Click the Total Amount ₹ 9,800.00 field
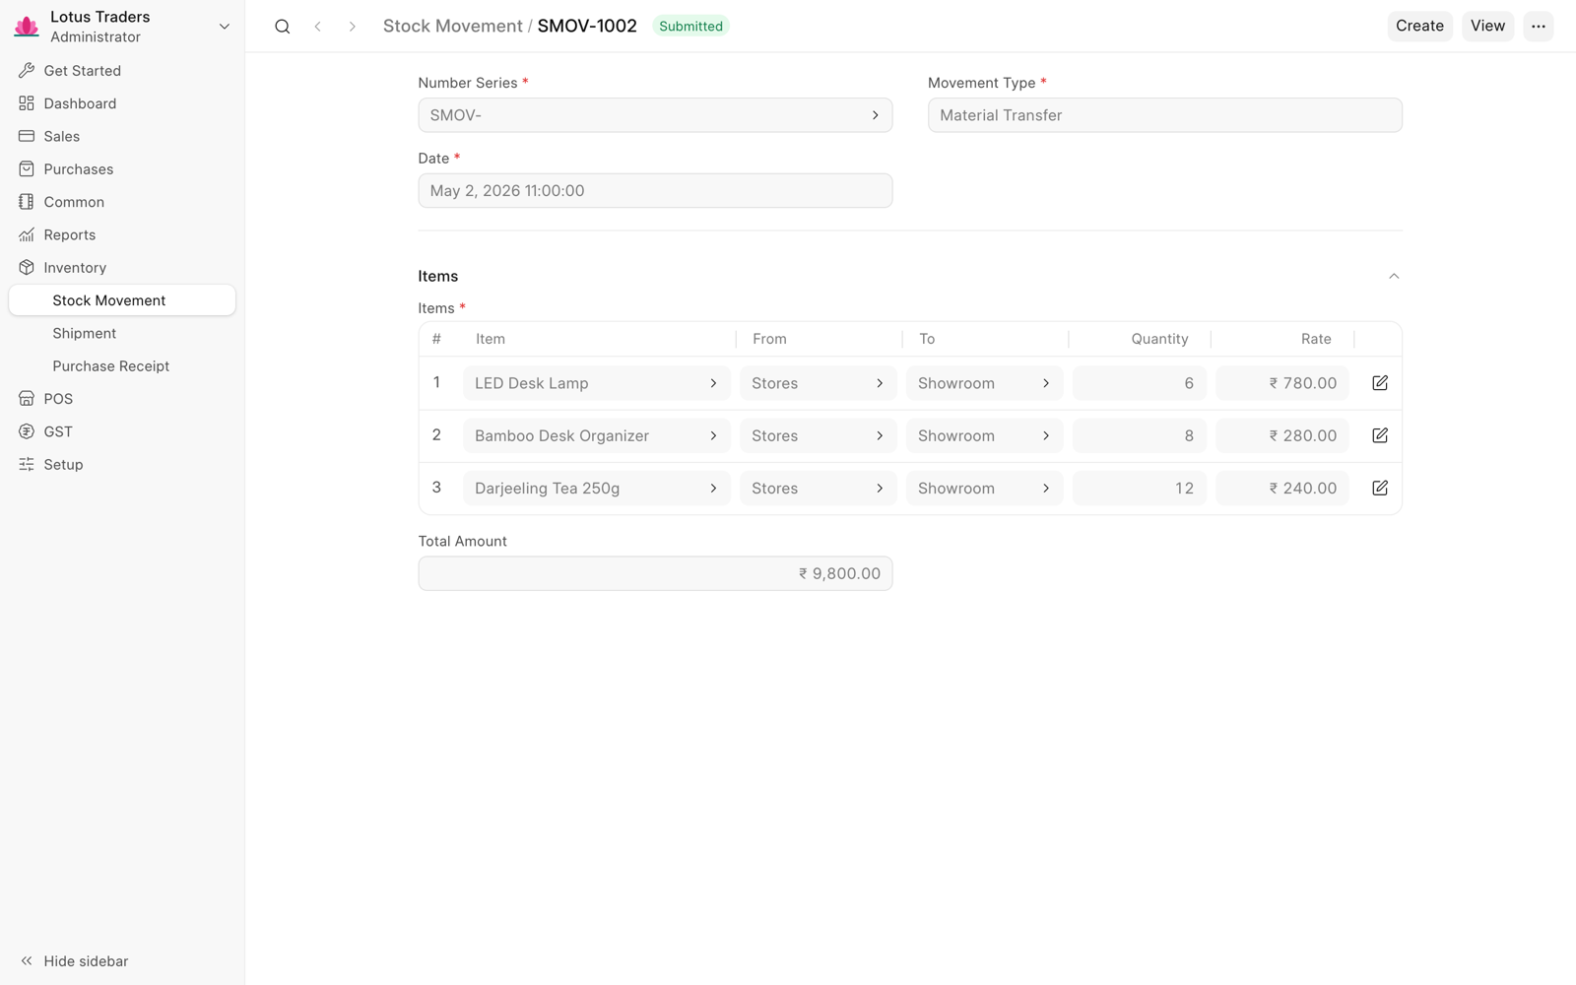The height and width of the screenshot is (985, 1576). point(655,574)
